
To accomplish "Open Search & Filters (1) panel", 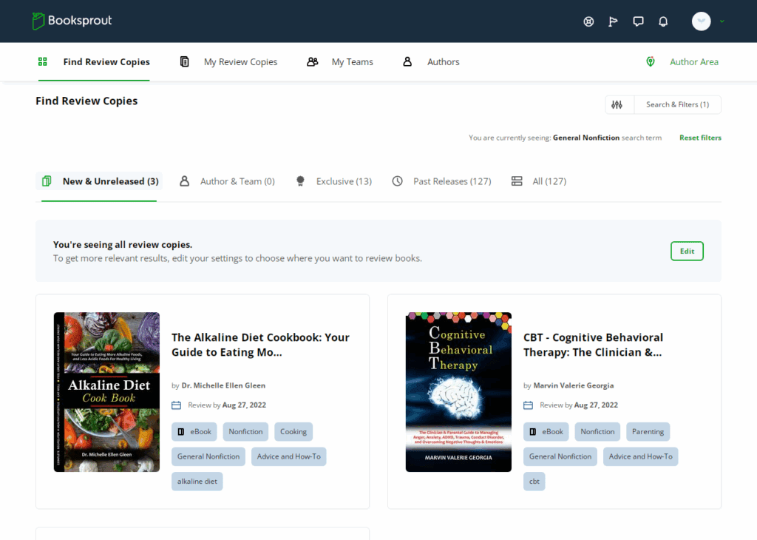I will [677, 105].
